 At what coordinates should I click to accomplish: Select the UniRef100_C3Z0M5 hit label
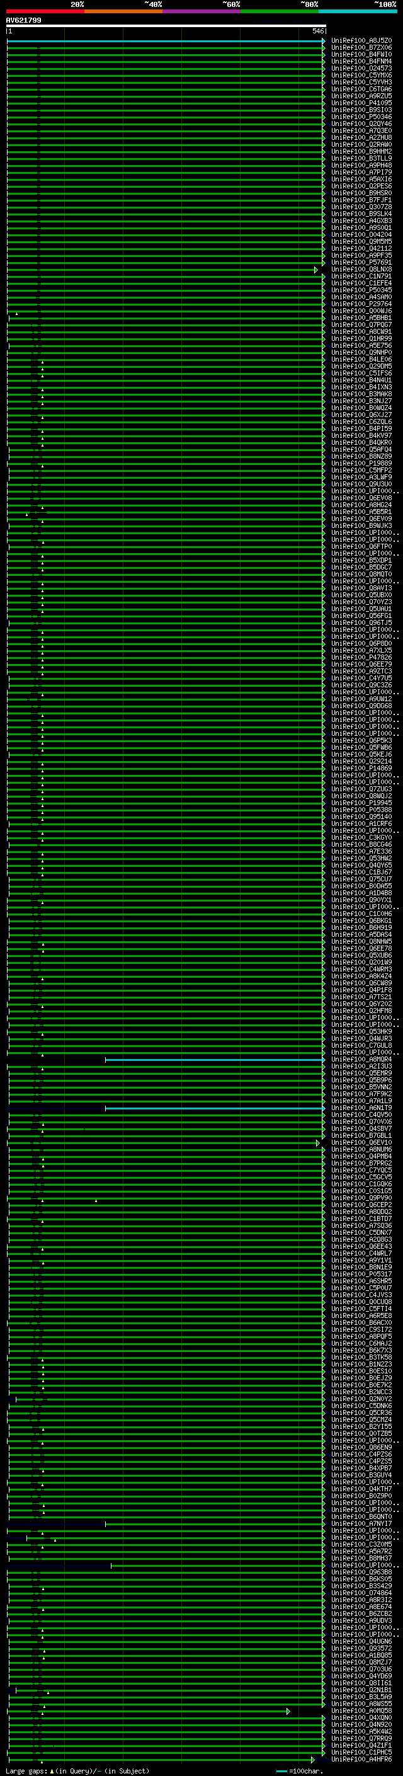(x=361, y=1545)
